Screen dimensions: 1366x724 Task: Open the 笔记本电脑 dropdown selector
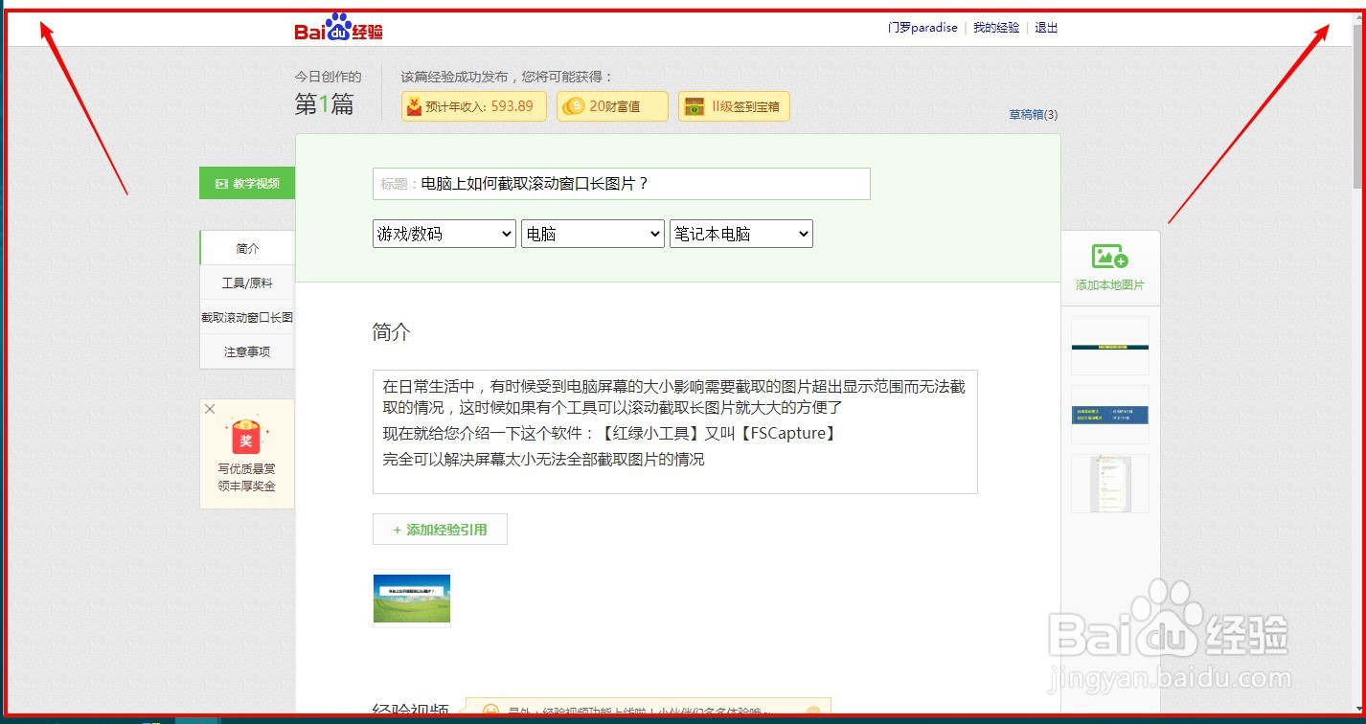tap(740, 233)
